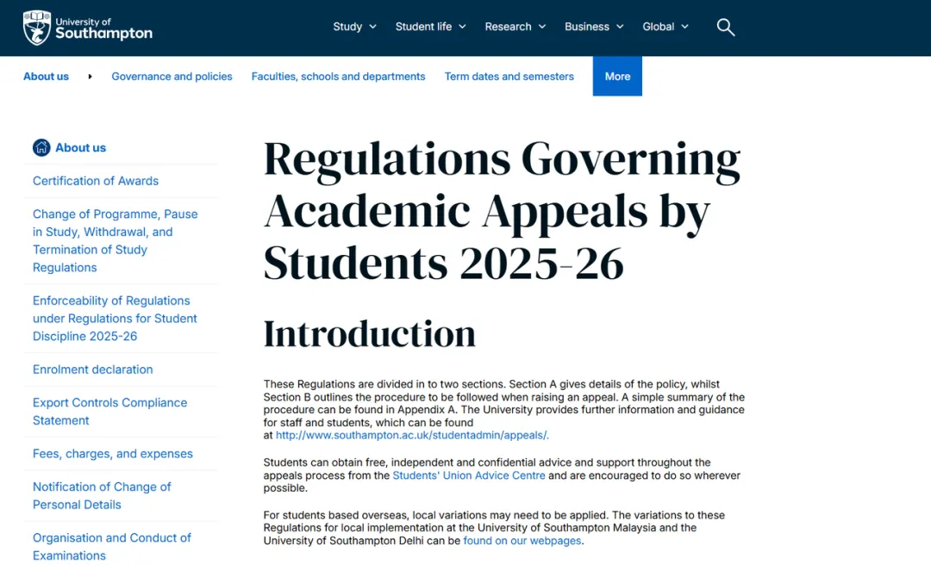931x571 pixels.
Task: Open Enforceability of Regulations sidebar link
Action: pos(115,319)
